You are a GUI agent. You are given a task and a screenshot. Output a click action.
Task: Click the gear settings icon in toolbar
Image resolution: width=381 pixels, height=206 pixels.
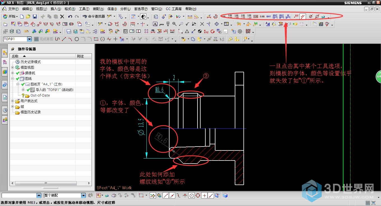pos(240,32)
